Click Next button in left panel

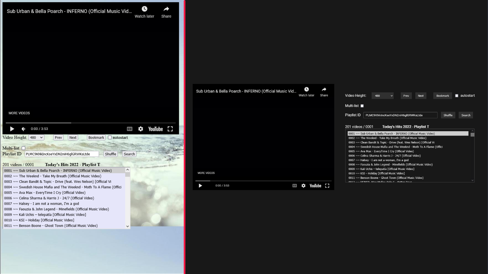click(73, 138)
